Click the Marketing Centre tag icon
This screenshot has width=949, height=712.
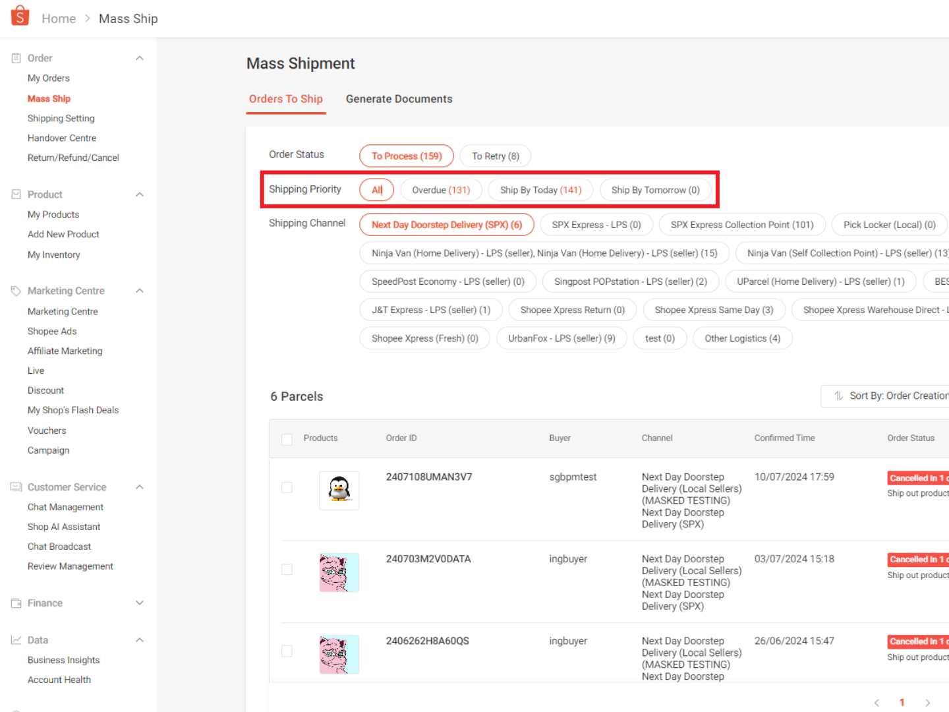[x=16, y=291]
